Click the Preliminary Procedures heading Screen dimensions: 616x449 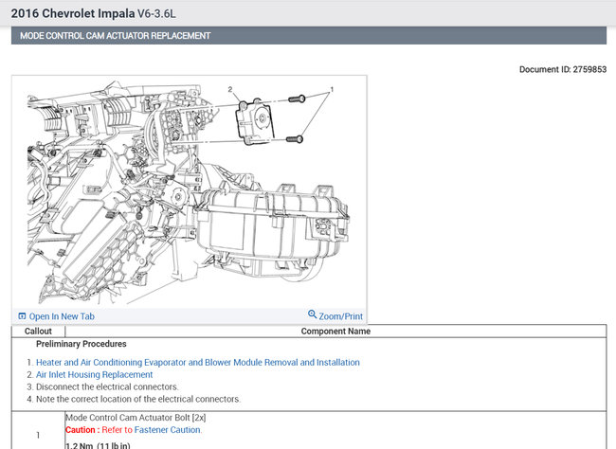tap(81, 344)
